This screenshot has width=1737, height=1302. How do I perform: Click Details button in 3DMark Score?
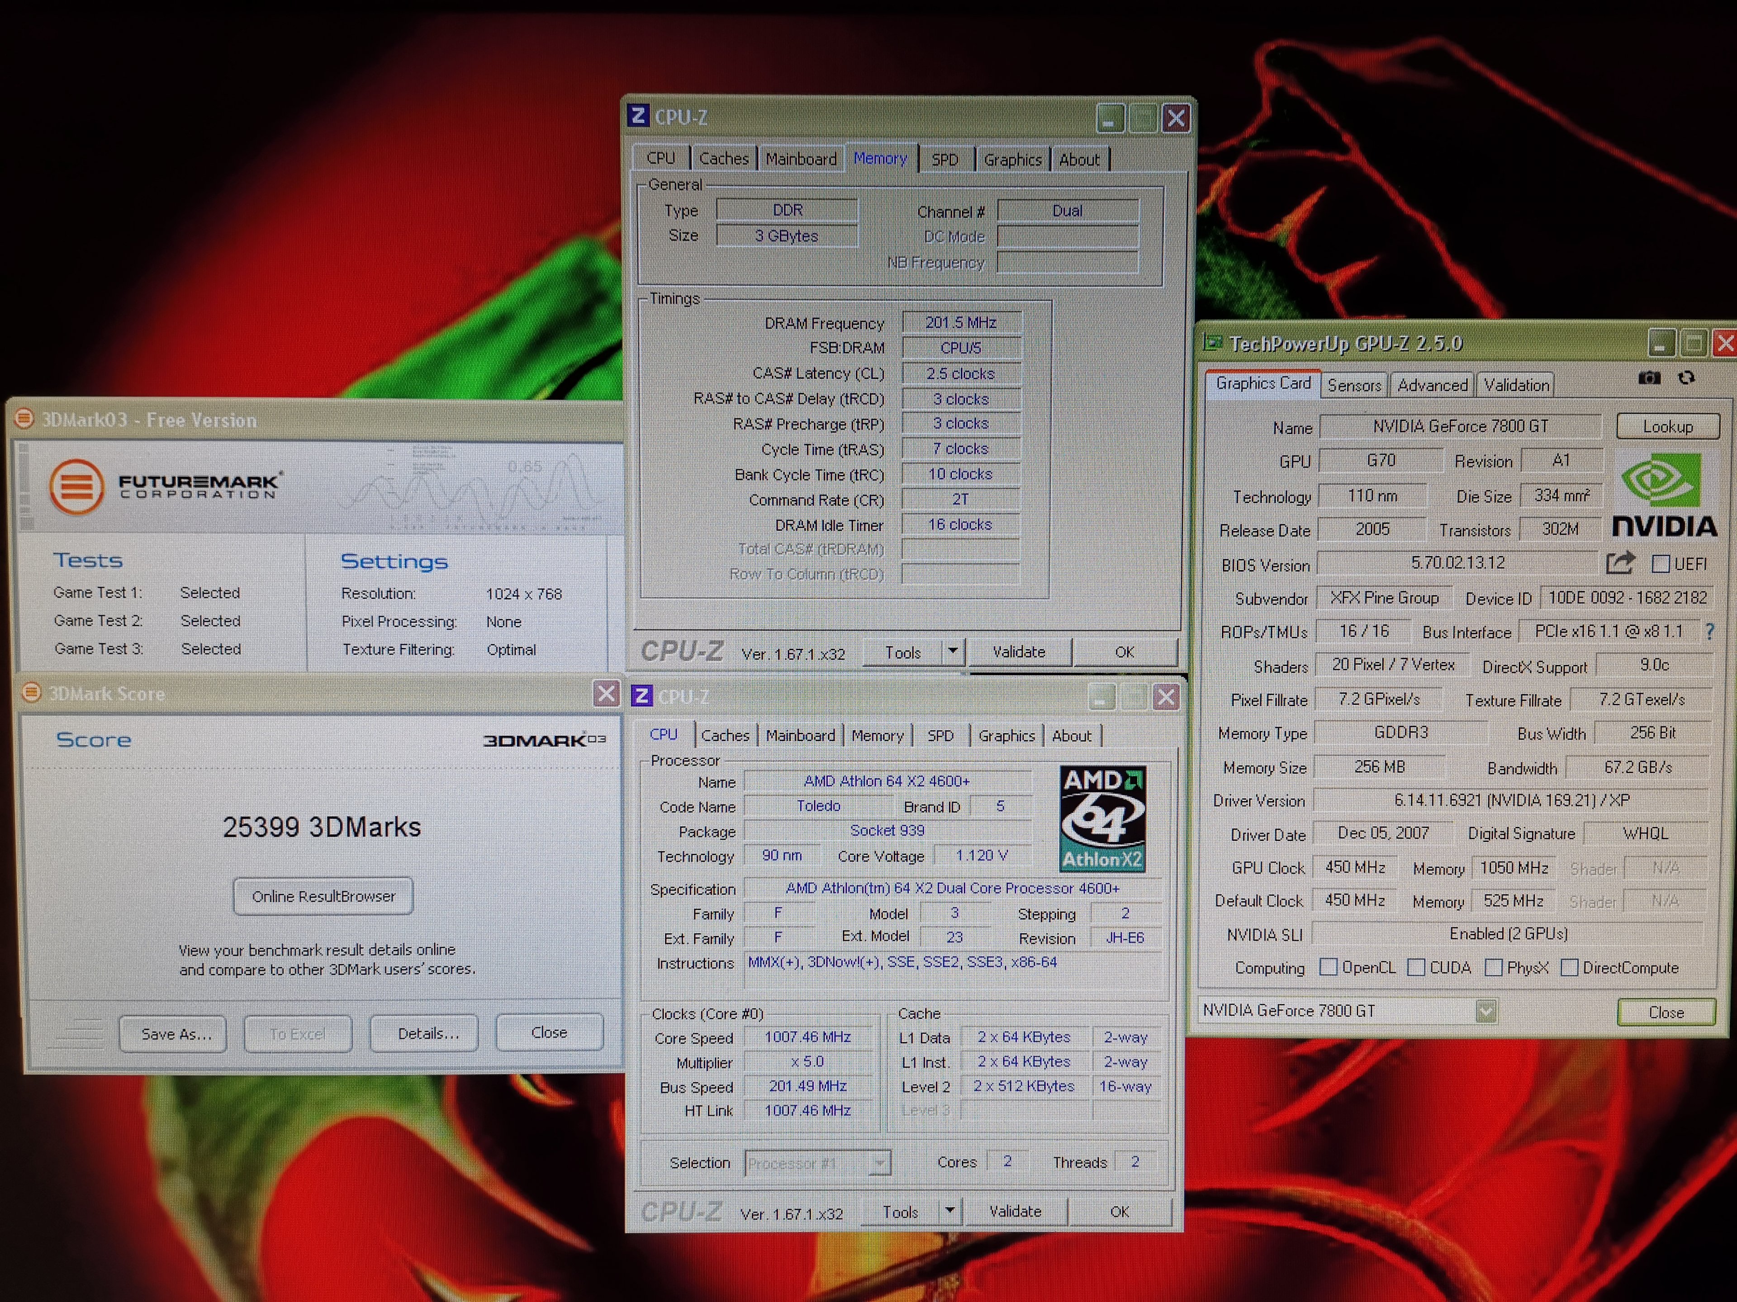click(x=425, y=1033)
